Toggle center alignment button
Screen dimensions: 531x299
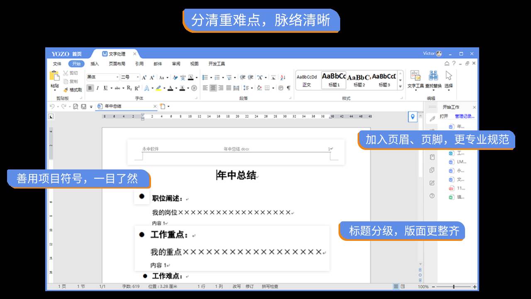pyautogui.click(x=213, y=88)
